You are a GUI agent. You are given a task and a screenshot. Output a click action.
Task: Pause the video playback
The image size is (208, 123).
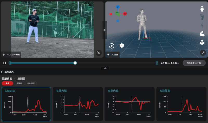coord(4,63)
